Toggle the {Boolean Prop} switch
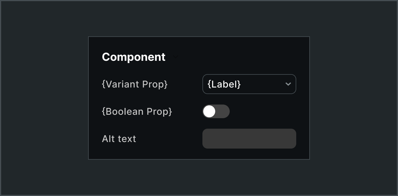 click(216, 111)
